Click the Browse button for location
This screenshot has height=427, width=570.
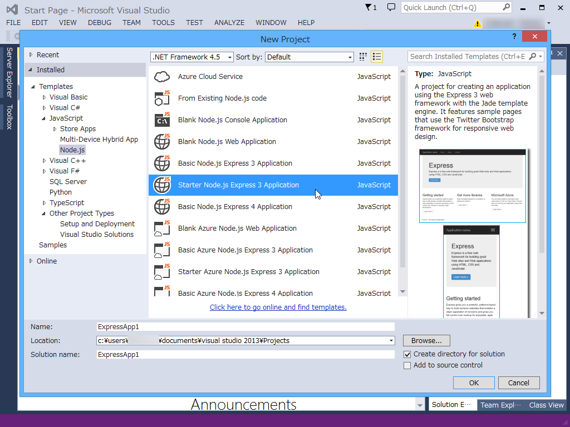426,340
